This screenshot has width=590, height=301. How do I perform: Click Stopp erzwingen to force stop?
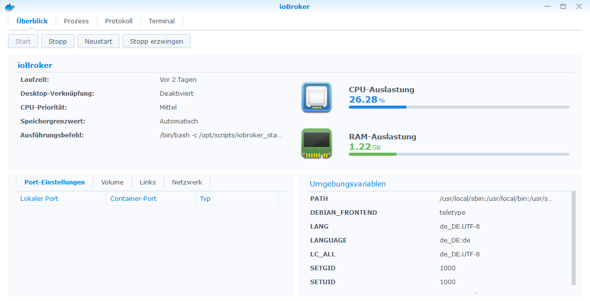[x=156, y=41]
